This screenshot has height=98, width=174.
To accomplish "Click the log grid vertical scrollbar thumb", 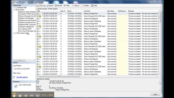I will coord(160,17).
